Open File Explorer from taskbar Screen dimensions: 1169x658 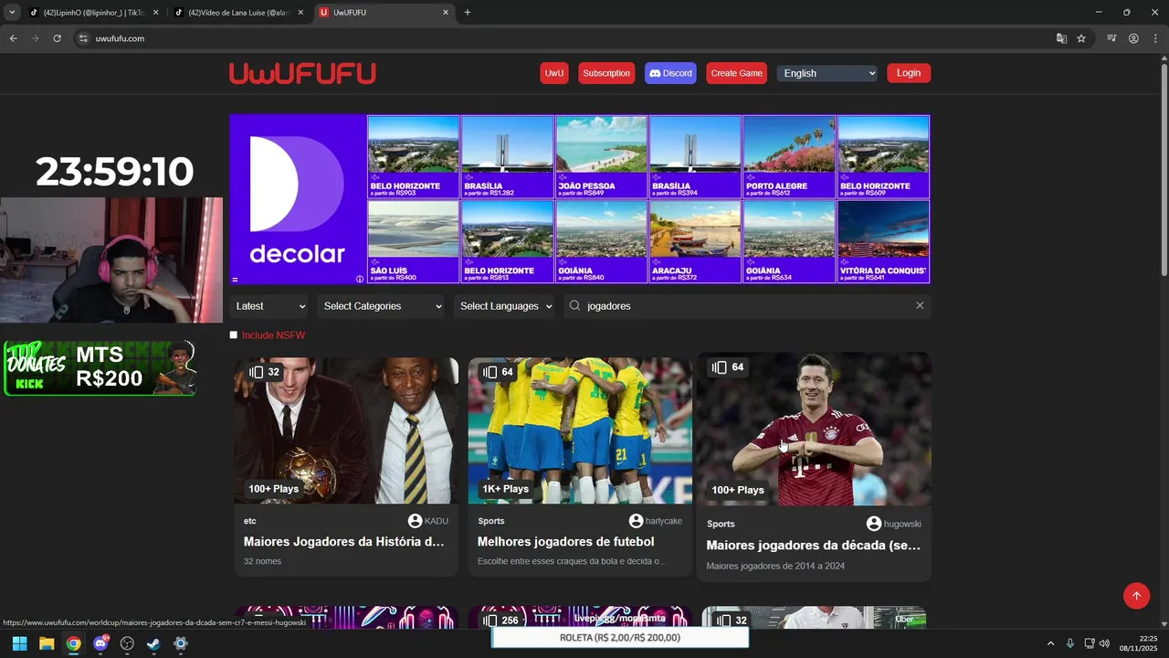click(47, 643)
